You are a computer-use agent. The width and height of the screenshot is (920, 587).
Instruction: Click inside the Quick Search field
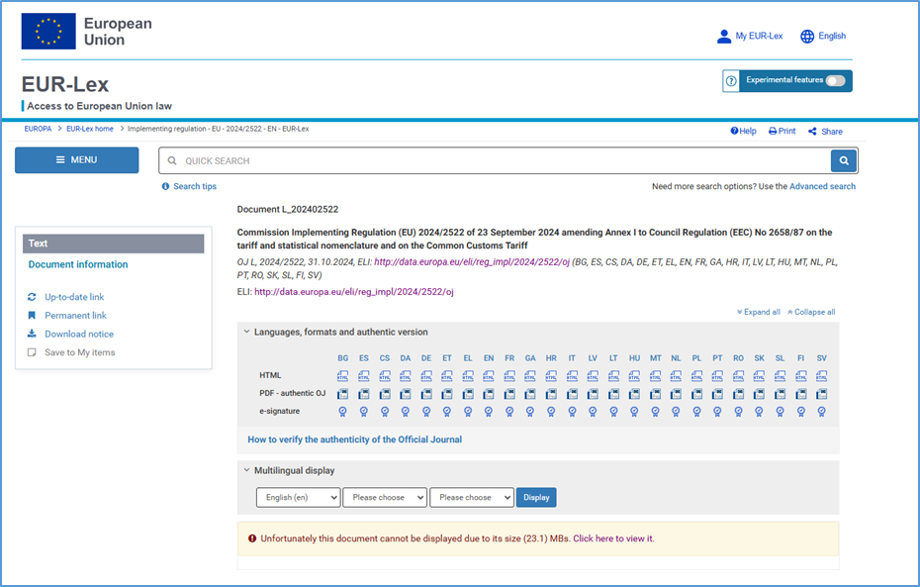tap(495, 160)
